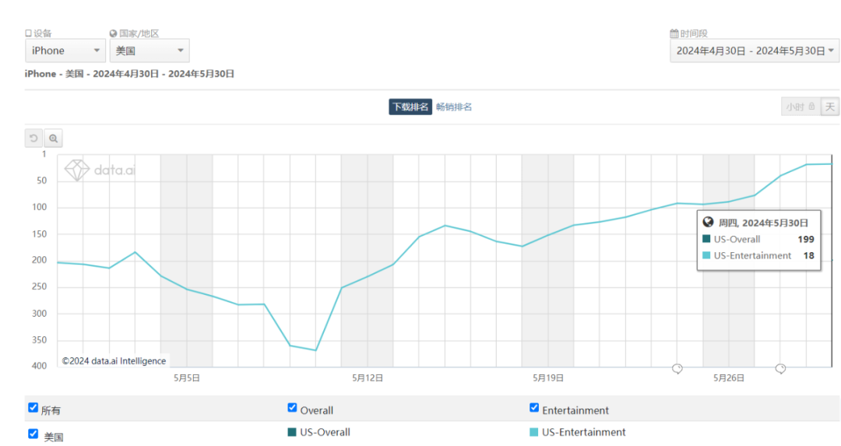Click the globe icon beside 国家/地区
The height and width of the screenshot is (446, 841).
click(113, 33)
